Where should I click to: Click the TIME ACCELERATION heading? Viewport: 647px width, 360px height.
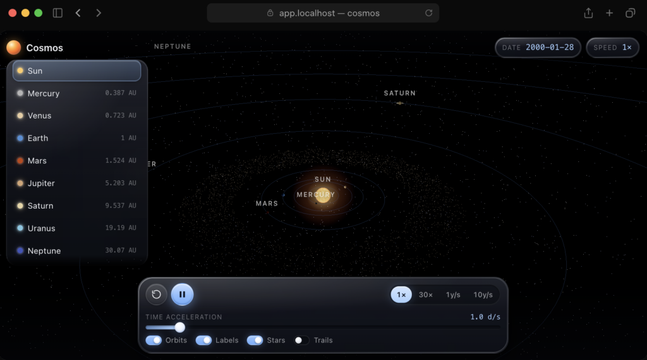(184, 316)
